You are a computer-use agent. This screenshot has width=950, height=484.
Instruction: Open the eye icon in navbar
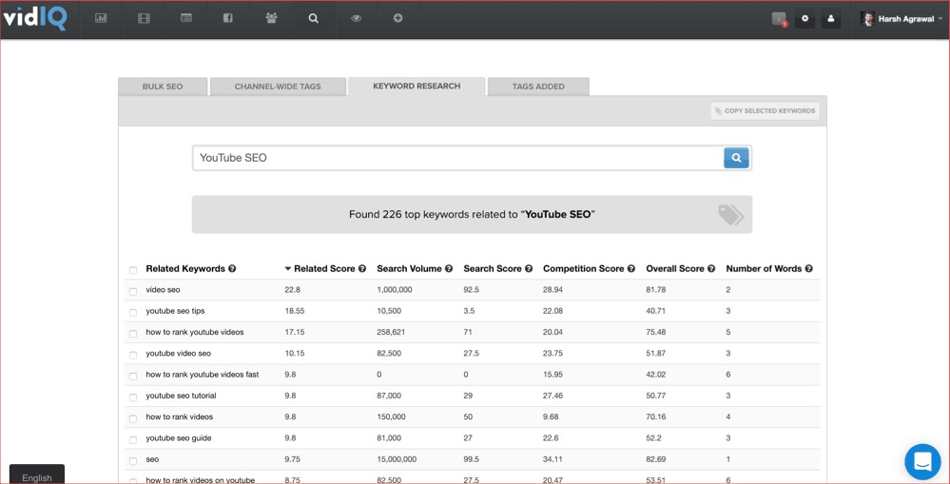(356, 19)
